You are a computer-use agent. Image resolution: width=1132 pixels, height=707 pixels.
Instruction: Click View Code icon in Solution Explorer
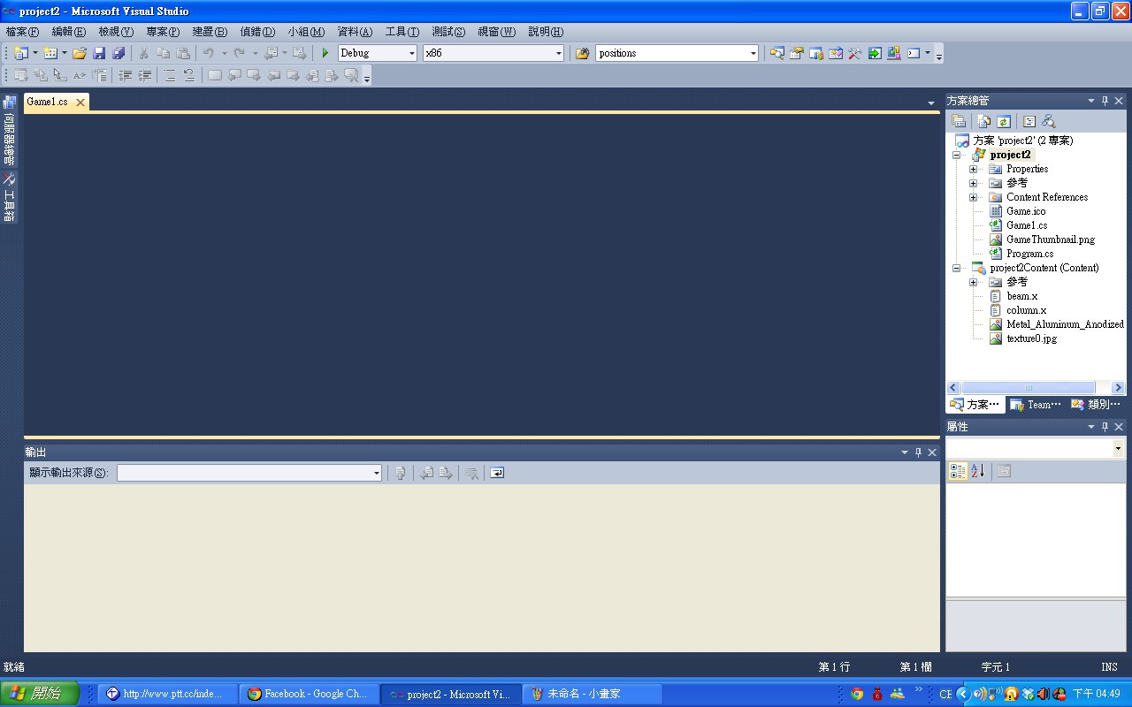pos(1029,121)
